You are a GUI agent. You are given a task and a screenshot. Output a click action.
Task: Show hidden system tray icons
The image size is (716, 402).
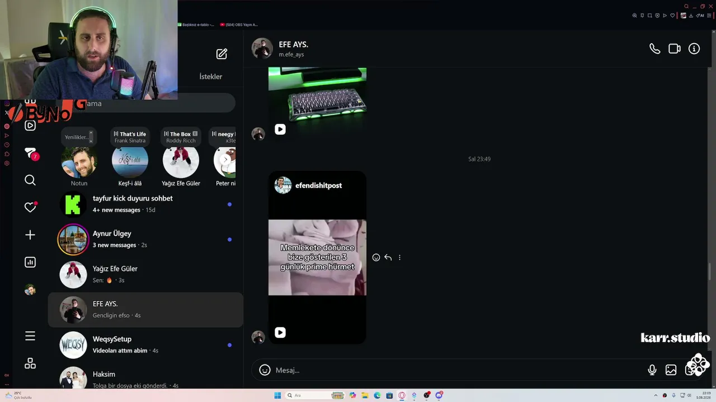(x=655, y=395)
